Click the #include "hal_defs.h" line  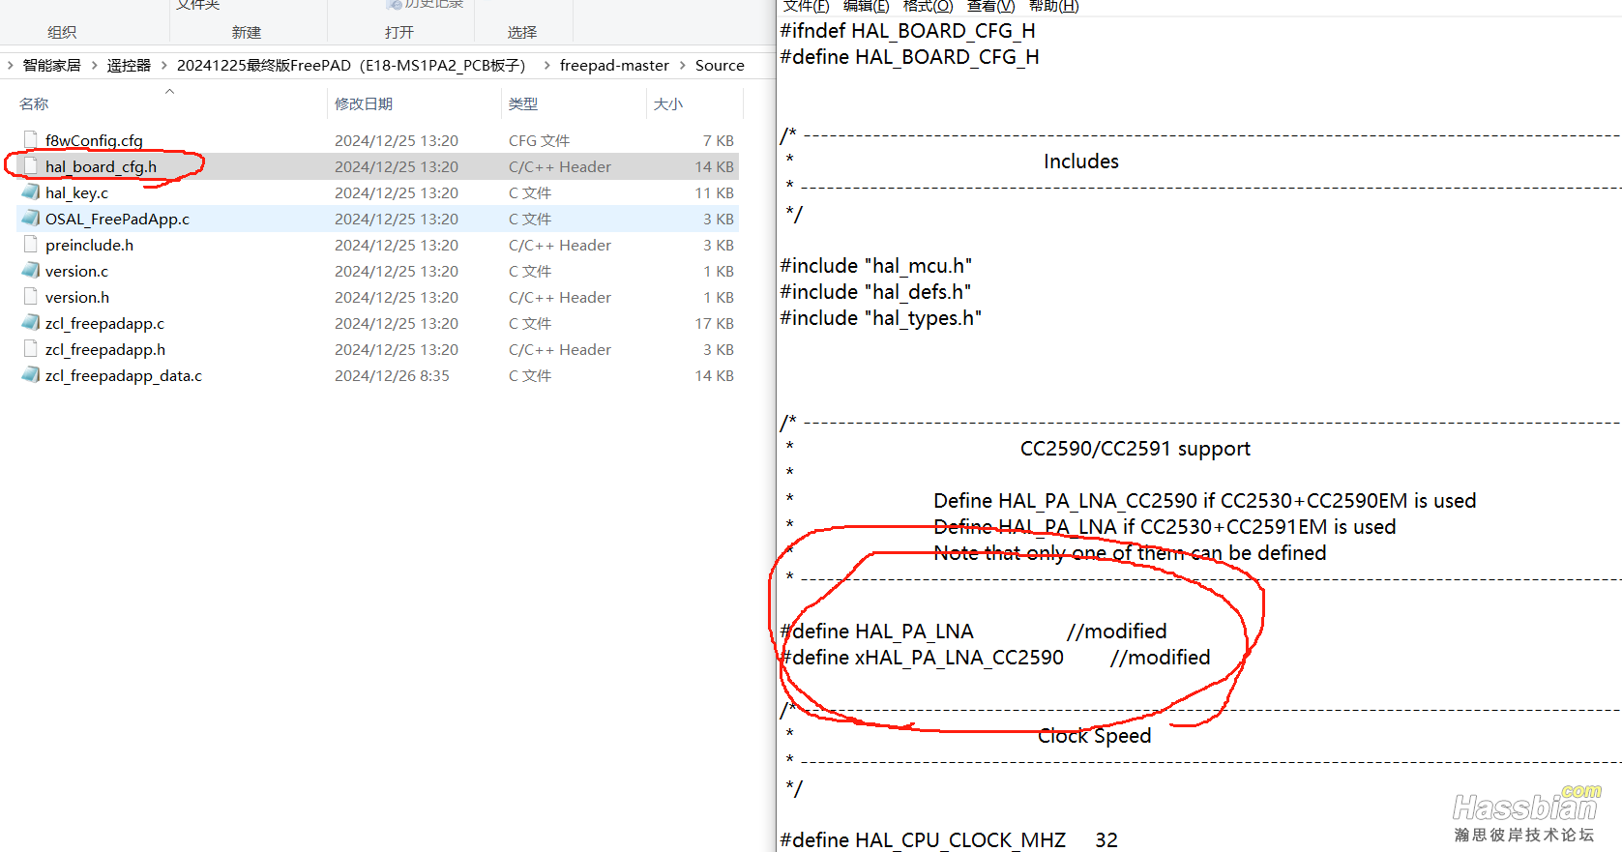(x=875, y=292)
